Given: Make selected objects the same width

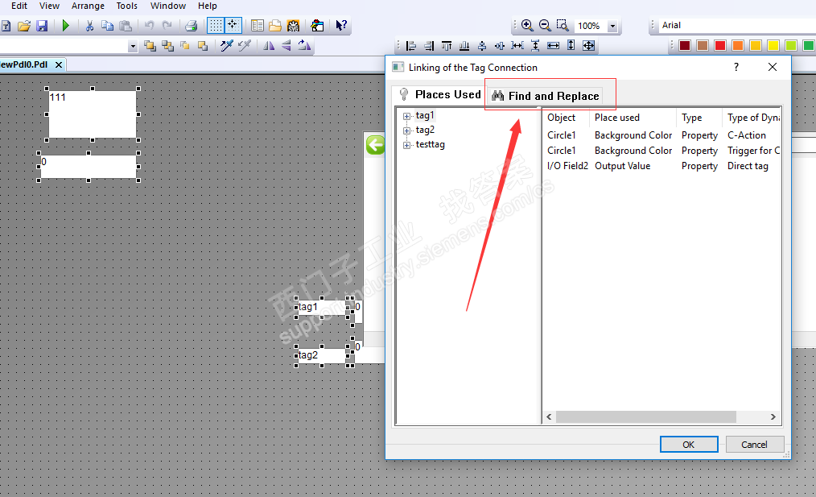Looking at the screenshot, I should (553, 46).
